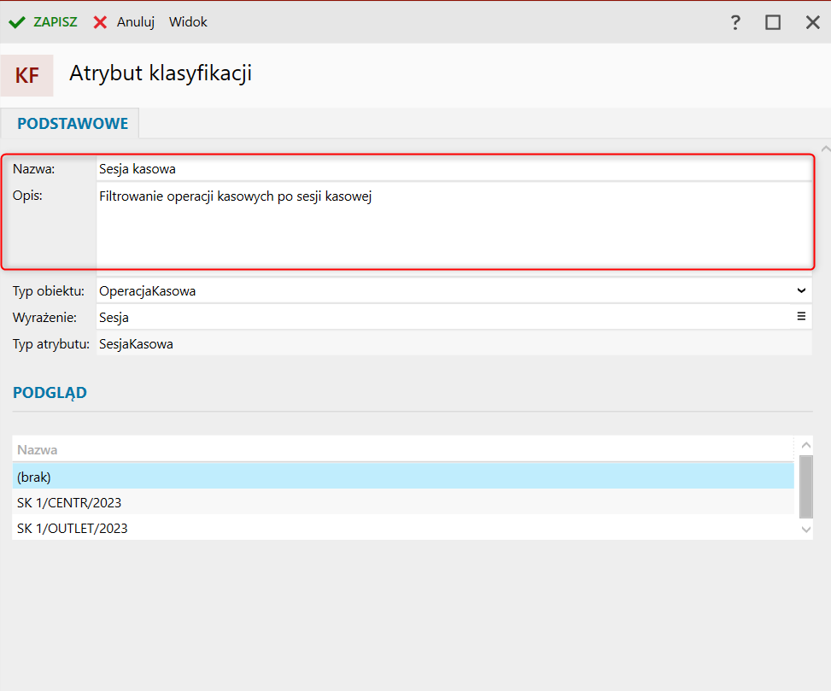
Task: Click the Wyrażenie: label
Action: coord(44,318)
